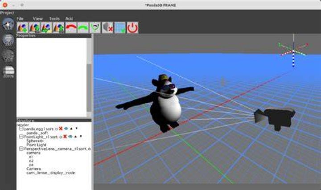Delete PointLight_1 with its red X

pos(65,137)
